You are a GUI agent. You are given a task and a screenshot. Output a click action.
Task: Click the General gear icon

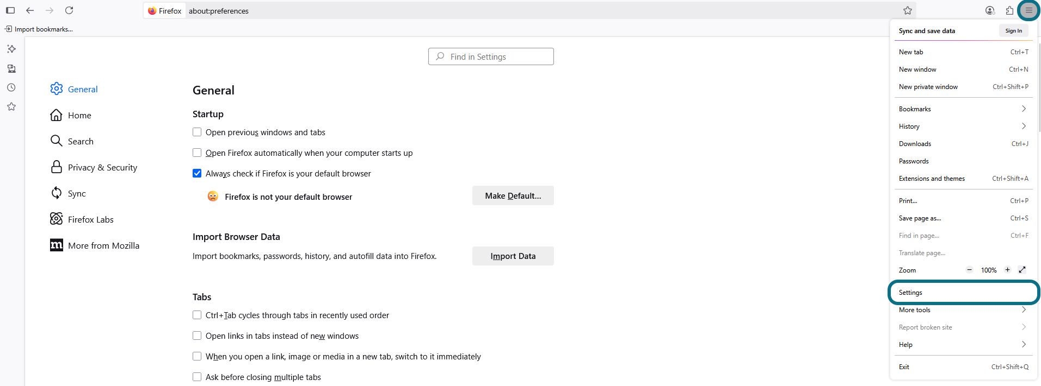(x=57, y=88)
